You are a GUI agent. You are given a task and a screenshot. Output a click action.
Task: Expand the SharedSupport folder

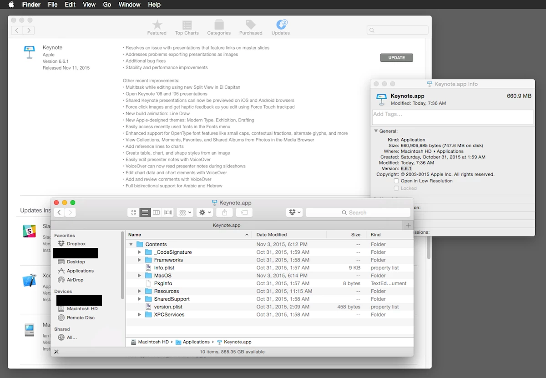[x=140, y=299]
